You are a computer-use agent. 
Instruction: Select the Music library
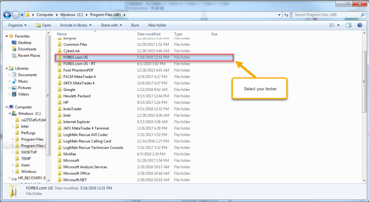point(23,81)
